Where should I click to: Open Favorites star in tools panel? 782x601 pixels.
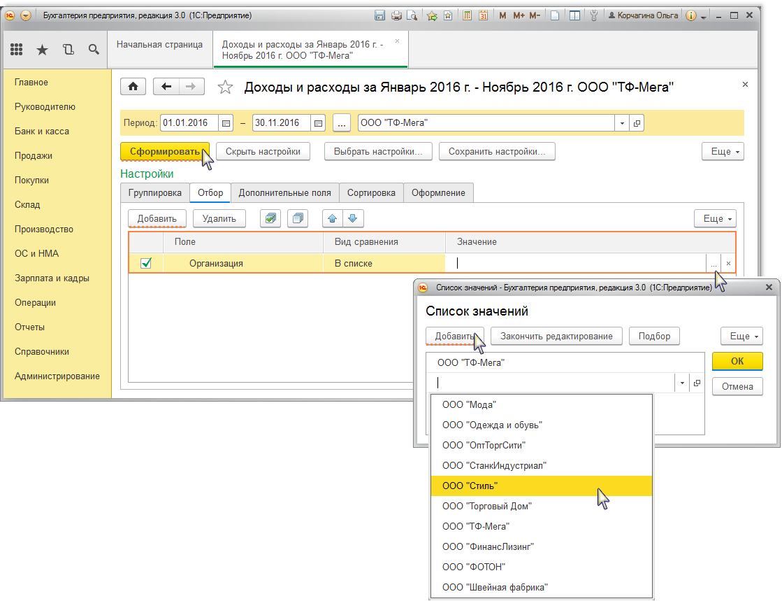(x=43, y=50)
